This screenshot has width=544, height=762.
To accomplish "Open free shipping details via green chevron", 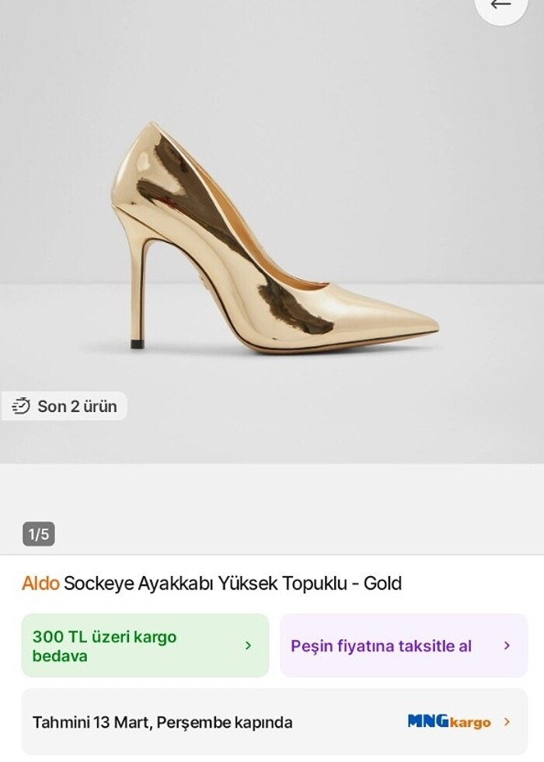I will [x=249, y=645].
